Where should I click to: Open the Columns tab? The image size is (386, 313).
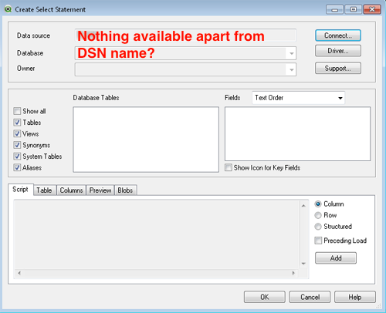(x=71, y=190)
